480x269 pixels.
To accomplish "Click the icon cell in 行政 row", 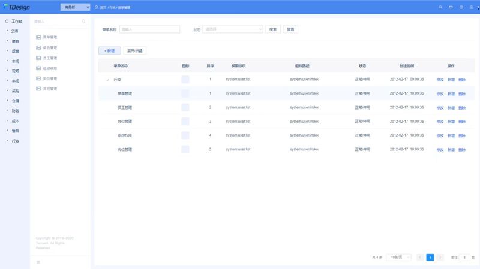I will [x=185, y=80].
